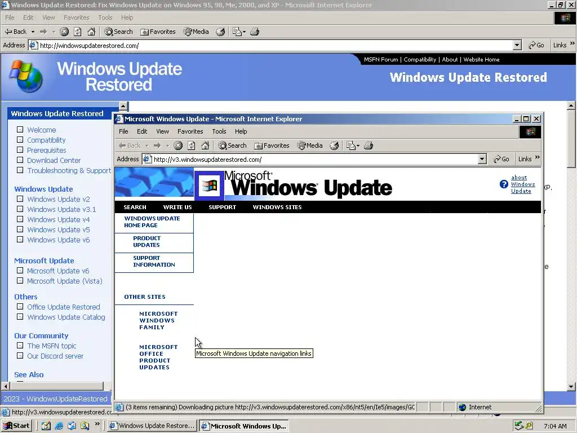Click Stop icon in Microsoft Windows Update window
Image resolution: width=577 pixels, height=433 pixels.
coord(178,145)
